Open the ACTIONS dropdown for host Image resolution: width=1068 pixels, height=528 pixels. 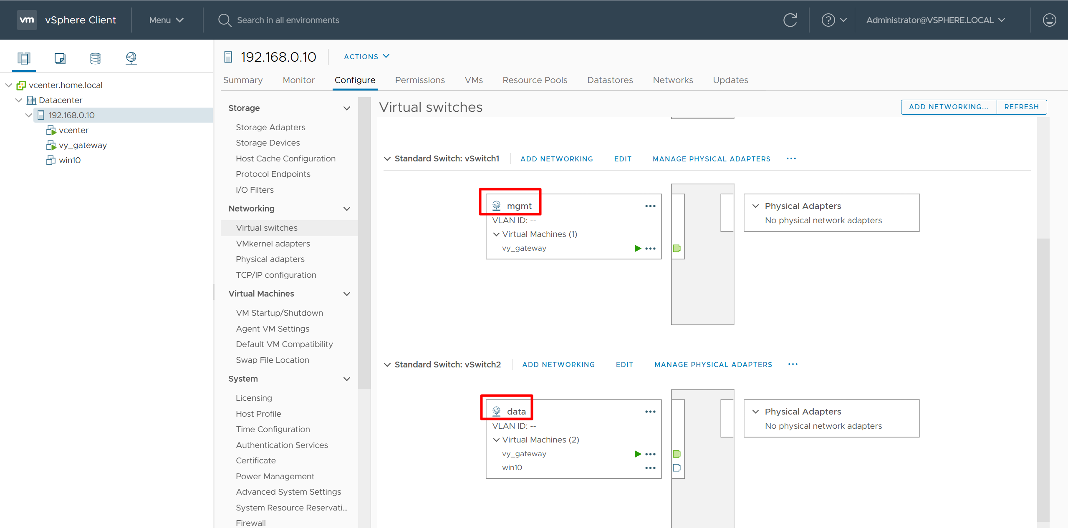[x=366, y=57]
